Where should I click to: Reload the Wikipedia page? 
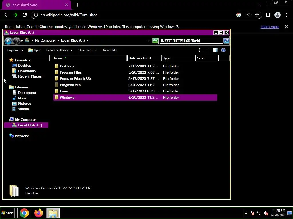(x=25, y=15)
